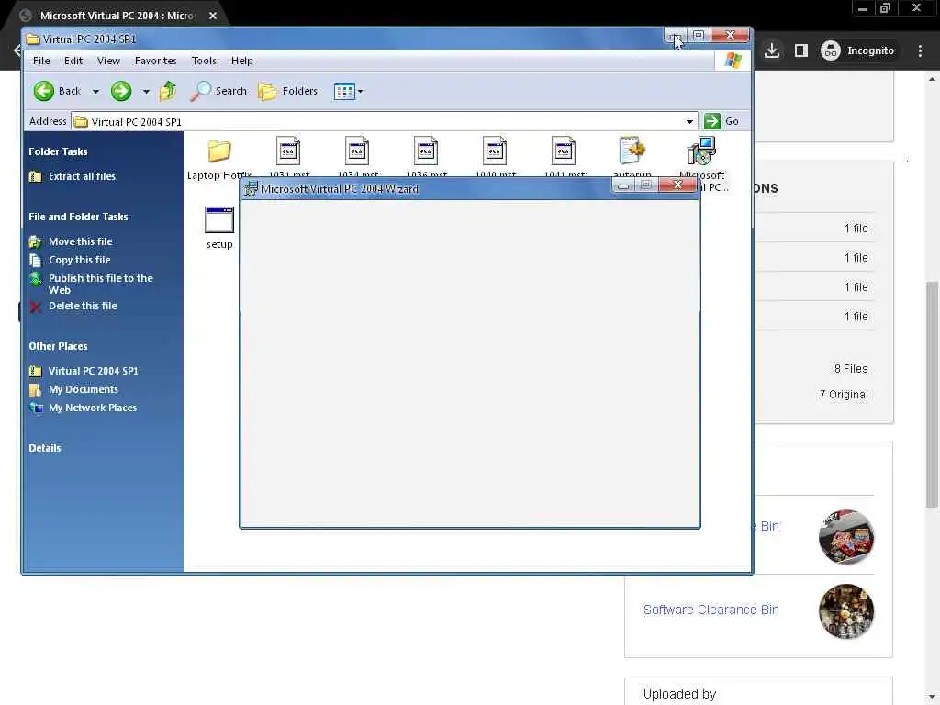The width and height of the screenshot is (940, 705).
Task: Click the Windows flag logo in Explorer
Action: click(733, 61)
